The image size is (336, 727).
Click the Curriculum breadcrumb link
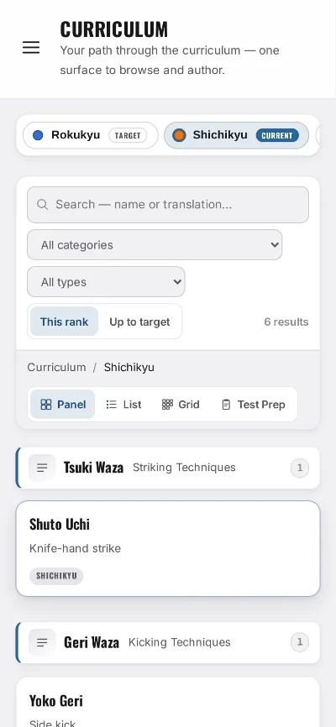click(56, 367)
